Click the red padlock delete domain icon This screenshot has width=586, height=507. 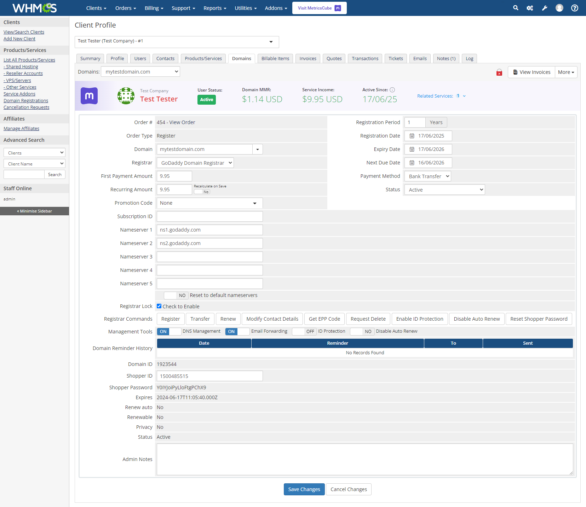pyautogui.click(x=499, y=72)
